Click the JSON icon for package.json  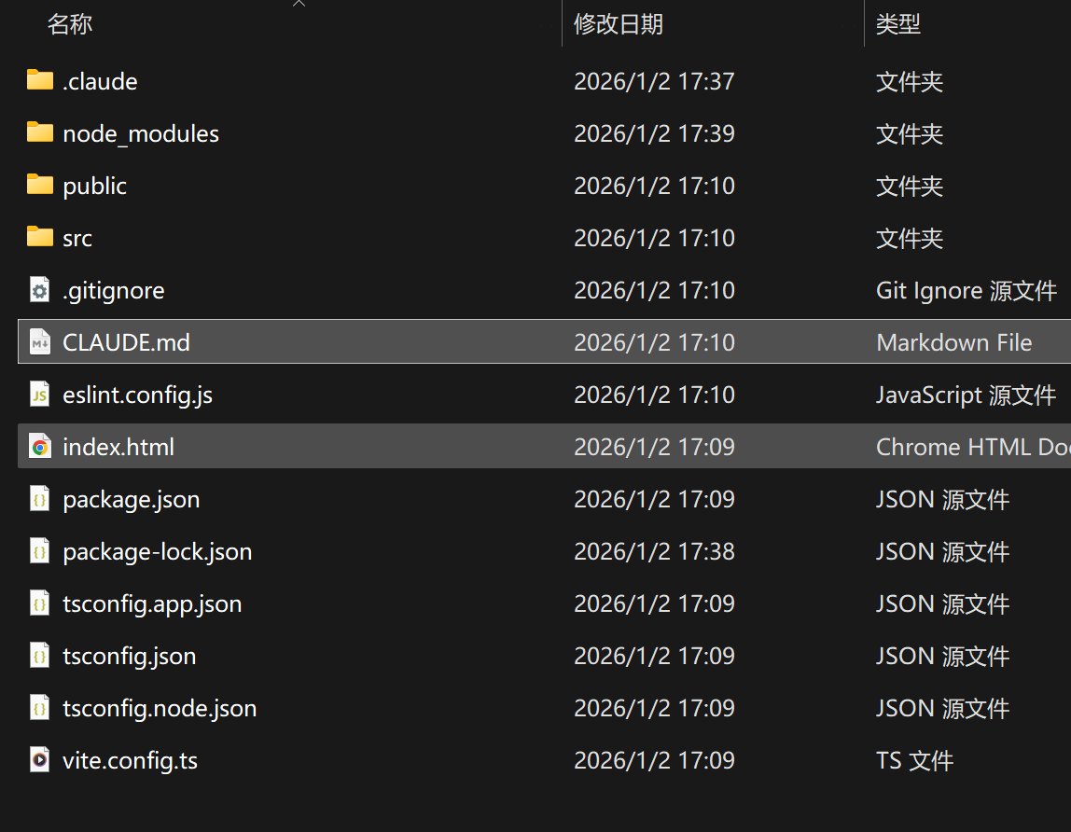click(x=39, y=499)
